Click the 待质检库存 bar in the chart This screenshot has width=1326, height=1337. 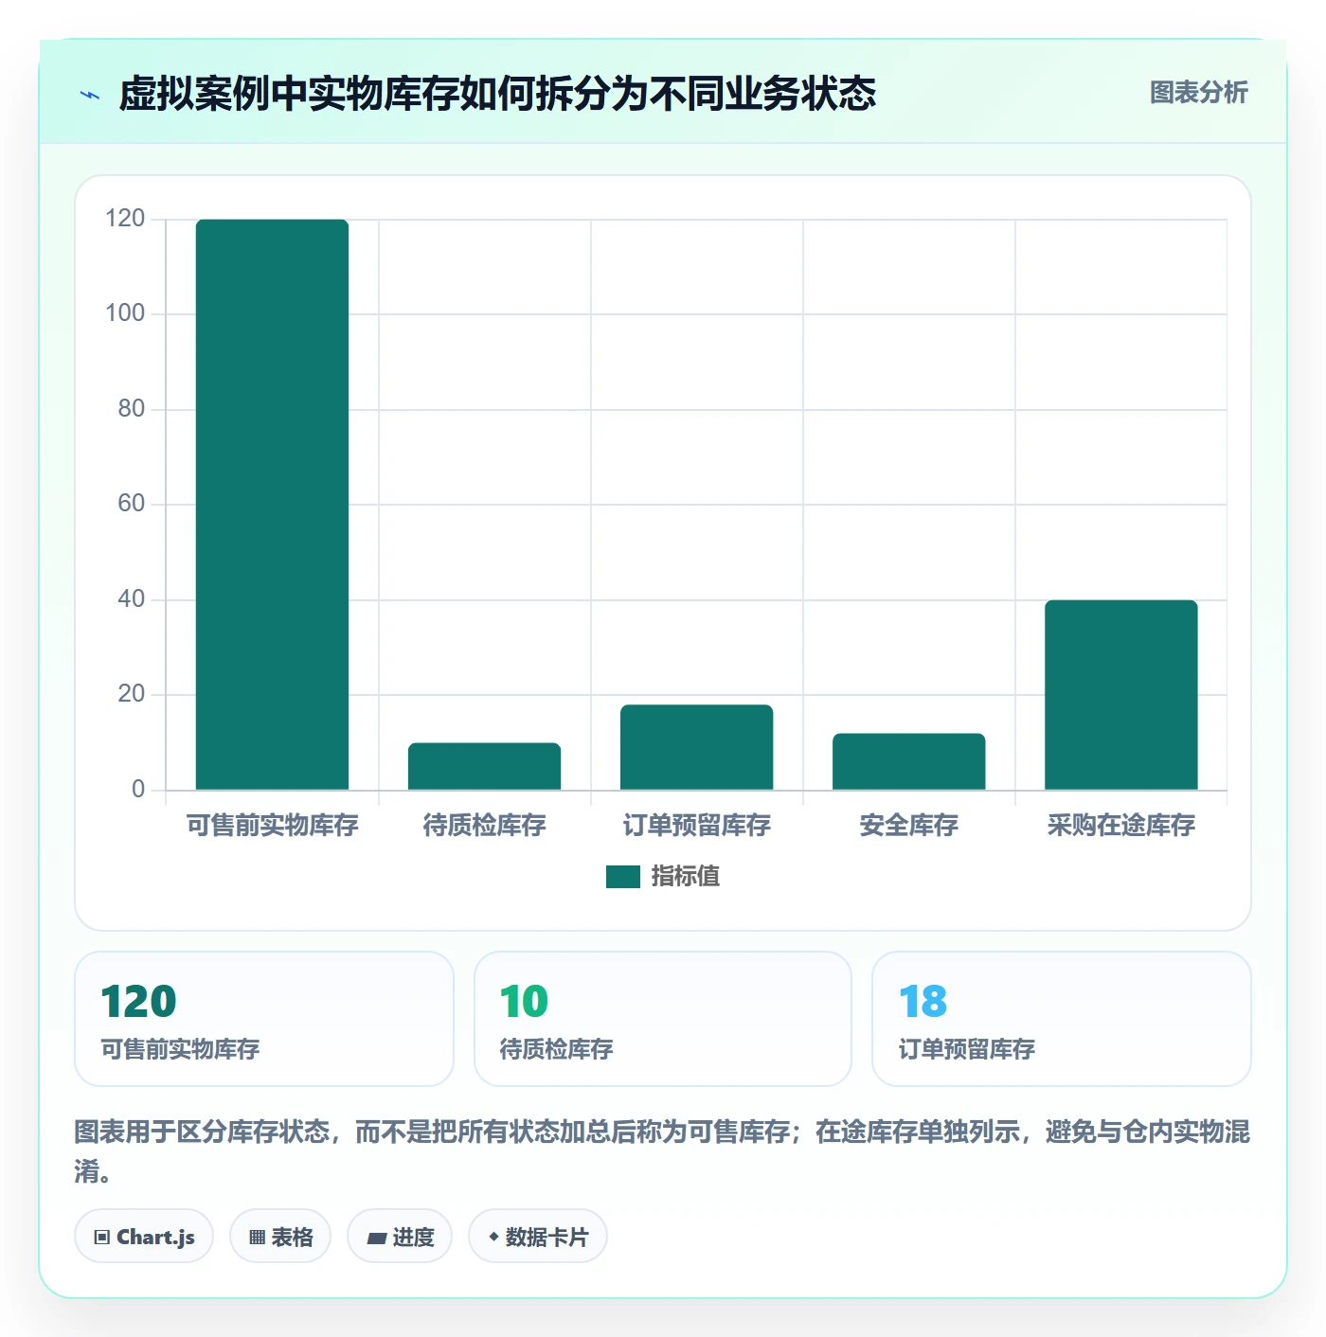tap(484, 766)
